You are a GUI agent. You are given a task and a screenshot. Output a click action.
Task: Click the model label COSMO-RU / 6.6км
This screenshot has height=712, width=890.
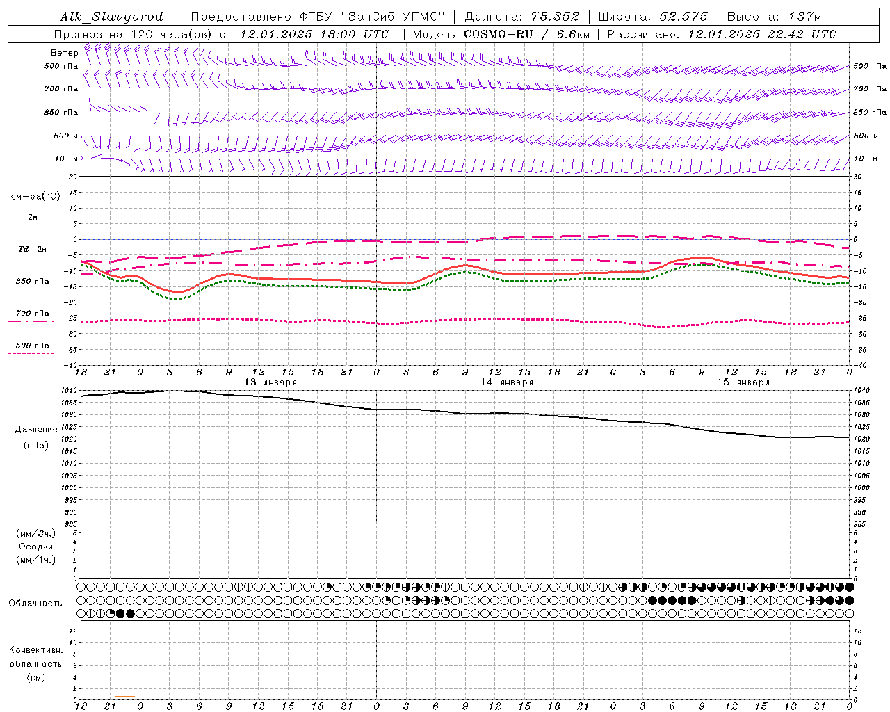[x=526, y=34]
